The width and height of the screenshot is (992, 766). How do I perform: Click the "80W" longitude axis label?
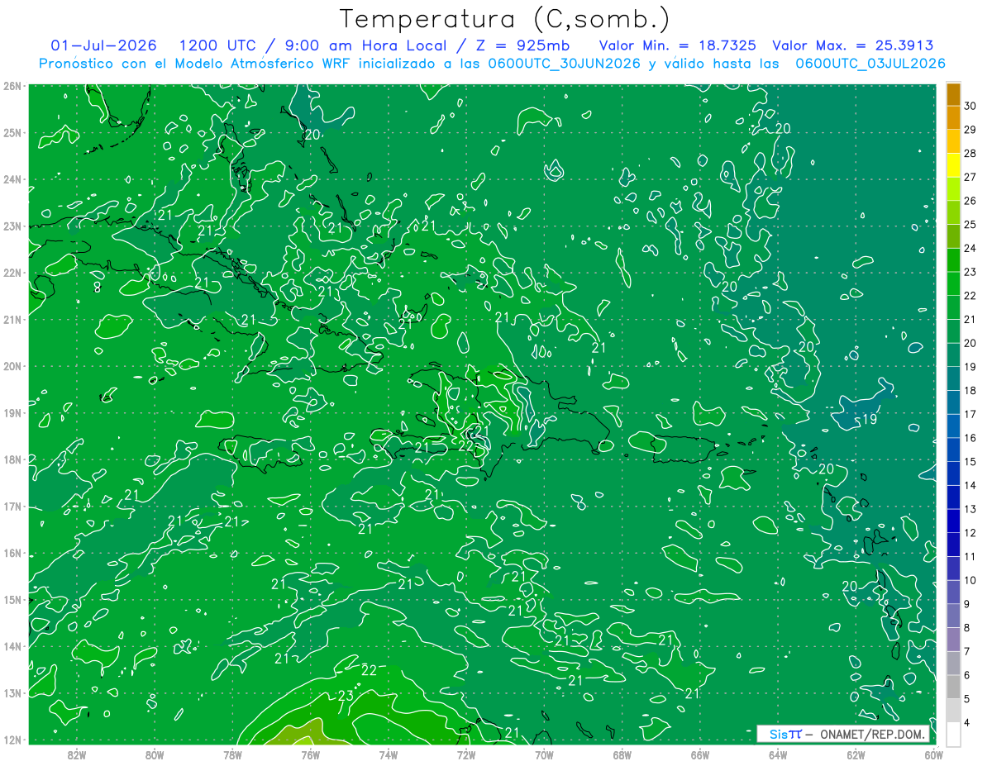pyautogui.click(x=155, y=754)
